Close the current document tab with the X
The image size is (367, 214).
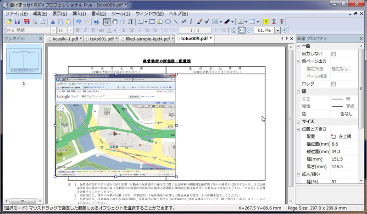292,38
